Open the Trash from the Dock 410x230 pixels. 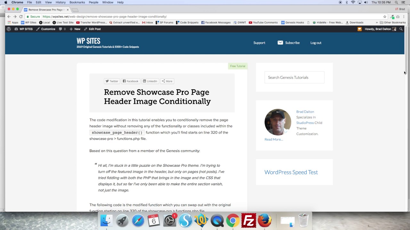pyautogui.click(x=303, y=220)
